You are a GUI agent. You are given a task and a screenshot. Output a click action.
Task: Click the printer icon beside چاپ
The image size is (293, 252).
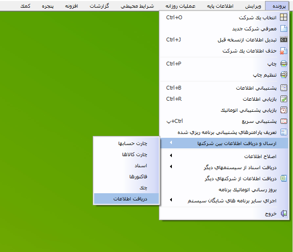(x=284, y=64)
